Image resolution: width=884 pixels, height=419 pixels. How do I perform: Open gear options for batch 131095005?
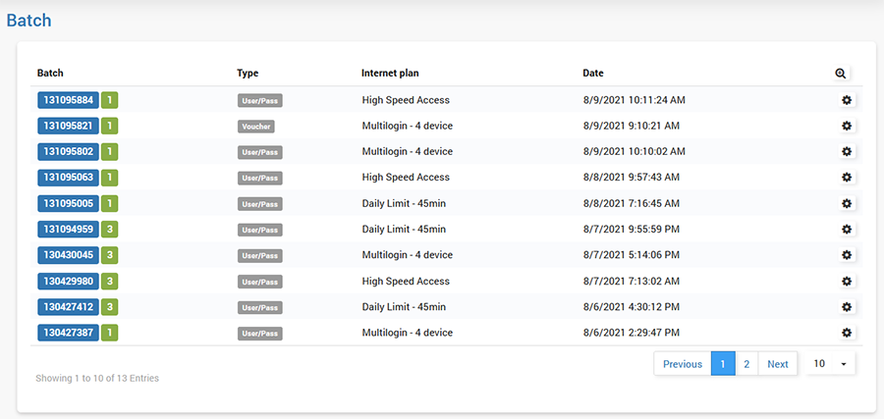click(x=847, y=203)
